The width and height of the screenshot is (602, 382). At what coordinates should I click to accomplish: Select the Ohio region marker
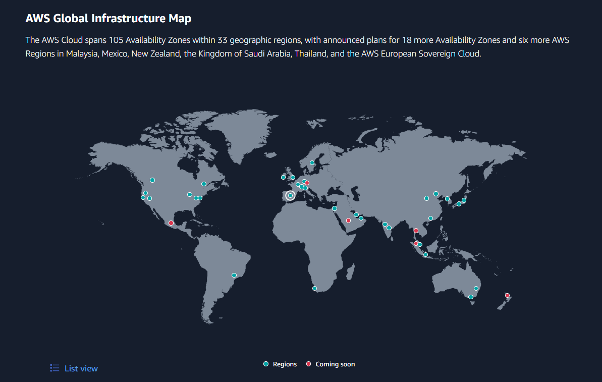(190, 195)
